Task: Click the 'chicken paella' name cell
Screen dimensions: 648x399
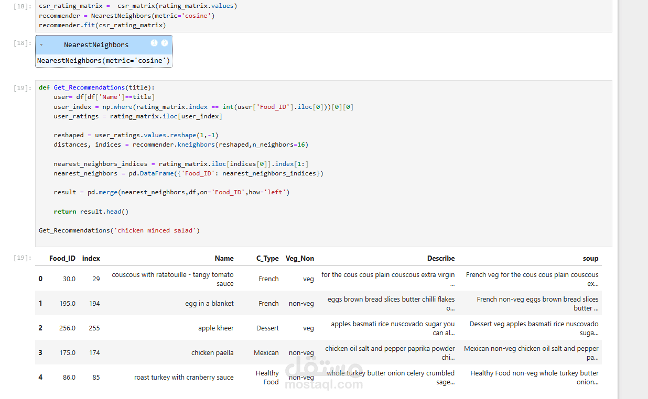Action: point(212,352)
